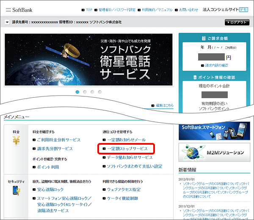Click the 料金を確認する heading
254x220 pixels.
coord(44,132)
